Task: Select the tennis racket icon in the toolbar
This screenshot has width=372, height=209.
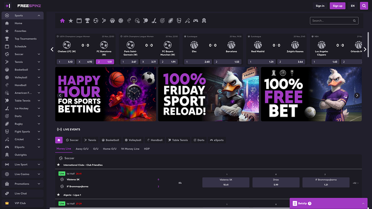Action: coord(104,21)
